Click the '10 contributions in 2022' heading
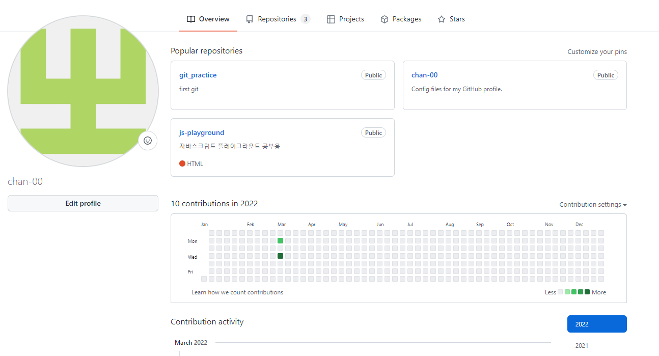Image resolution: width=659 pixels, height=356 pixels. coord(214,204)
